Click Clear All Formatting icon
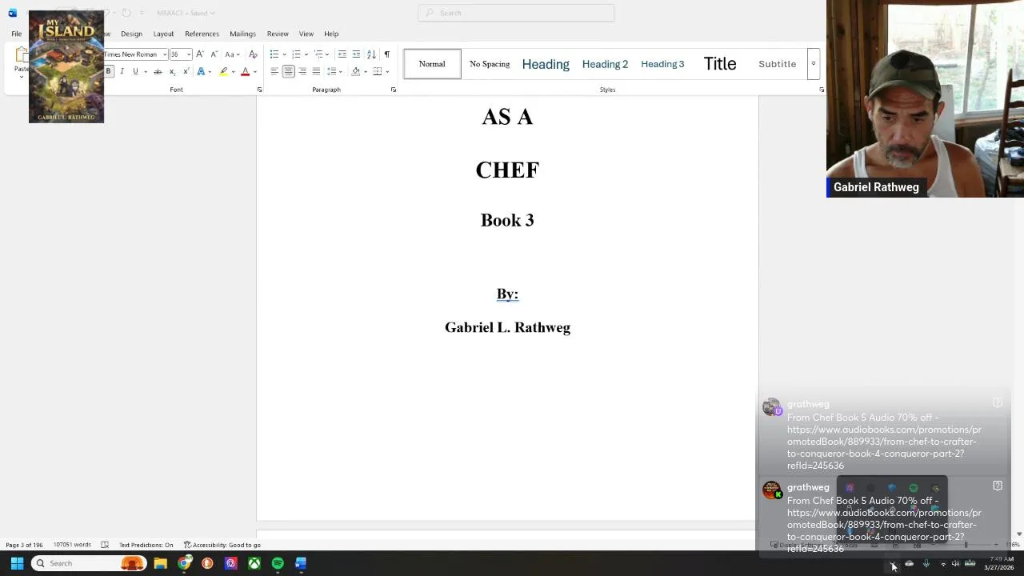 (253, 54)
